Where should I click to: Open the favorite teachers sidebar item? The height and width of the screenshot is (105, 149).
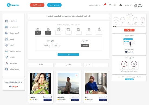13,51
